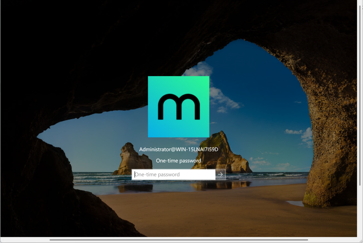Click the vertical scrollbar on right edge
The image size is (363, 243).
(360, 95)
